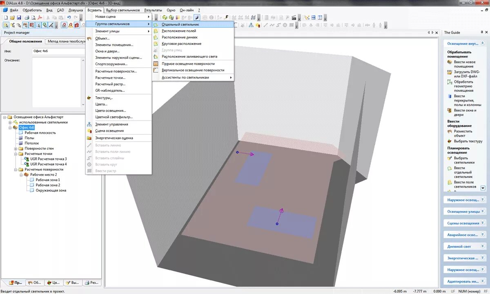Image resolution: width=490 pixels, height=294 pixels.
Task: Select UGR Расчетная точка 4 tree item
Action: [x=48, y=164]
